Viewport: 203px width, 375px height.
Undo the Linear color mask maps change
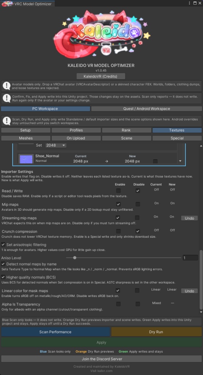coord(189,291)
